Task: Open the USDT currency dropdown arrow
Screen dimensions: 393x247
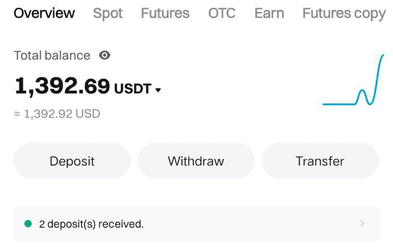Action: [x=158, y=90]
